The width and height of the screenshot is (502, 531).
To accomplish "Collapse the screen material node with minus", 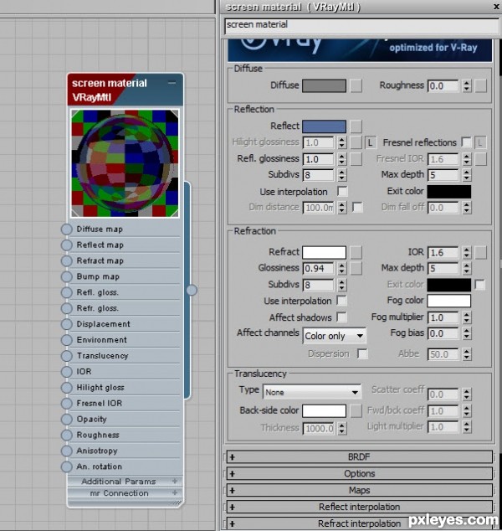I will (x=172, y=83).
